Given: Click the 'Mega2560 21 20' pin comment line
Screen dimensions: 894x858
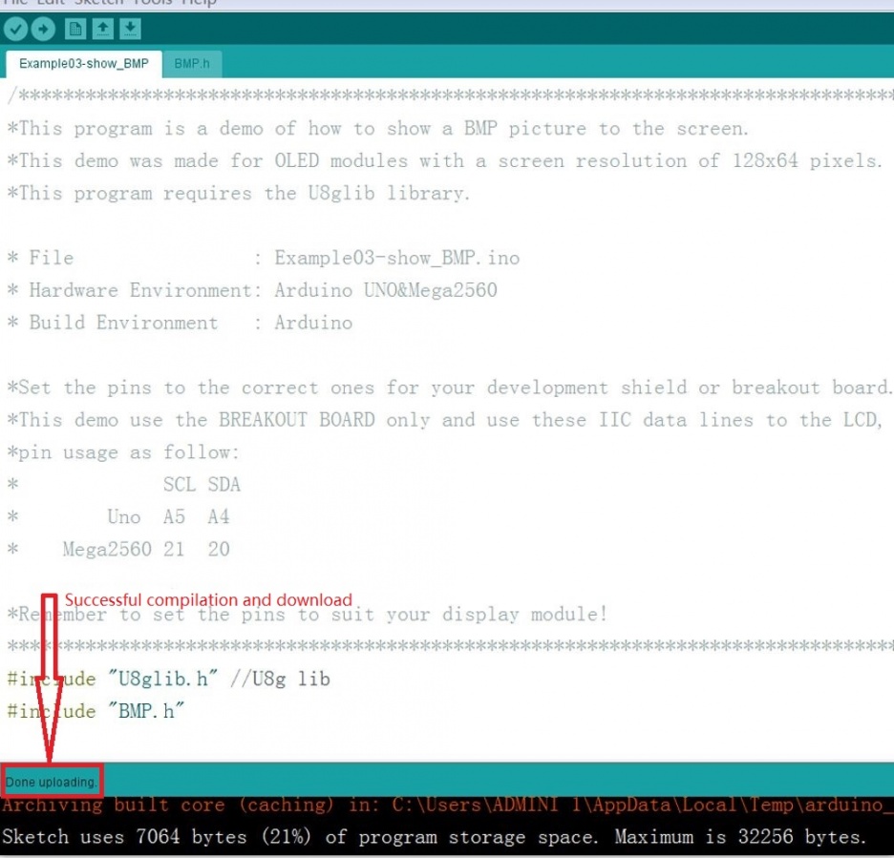Looking at the screenshot, I should (x=143, y=550).
